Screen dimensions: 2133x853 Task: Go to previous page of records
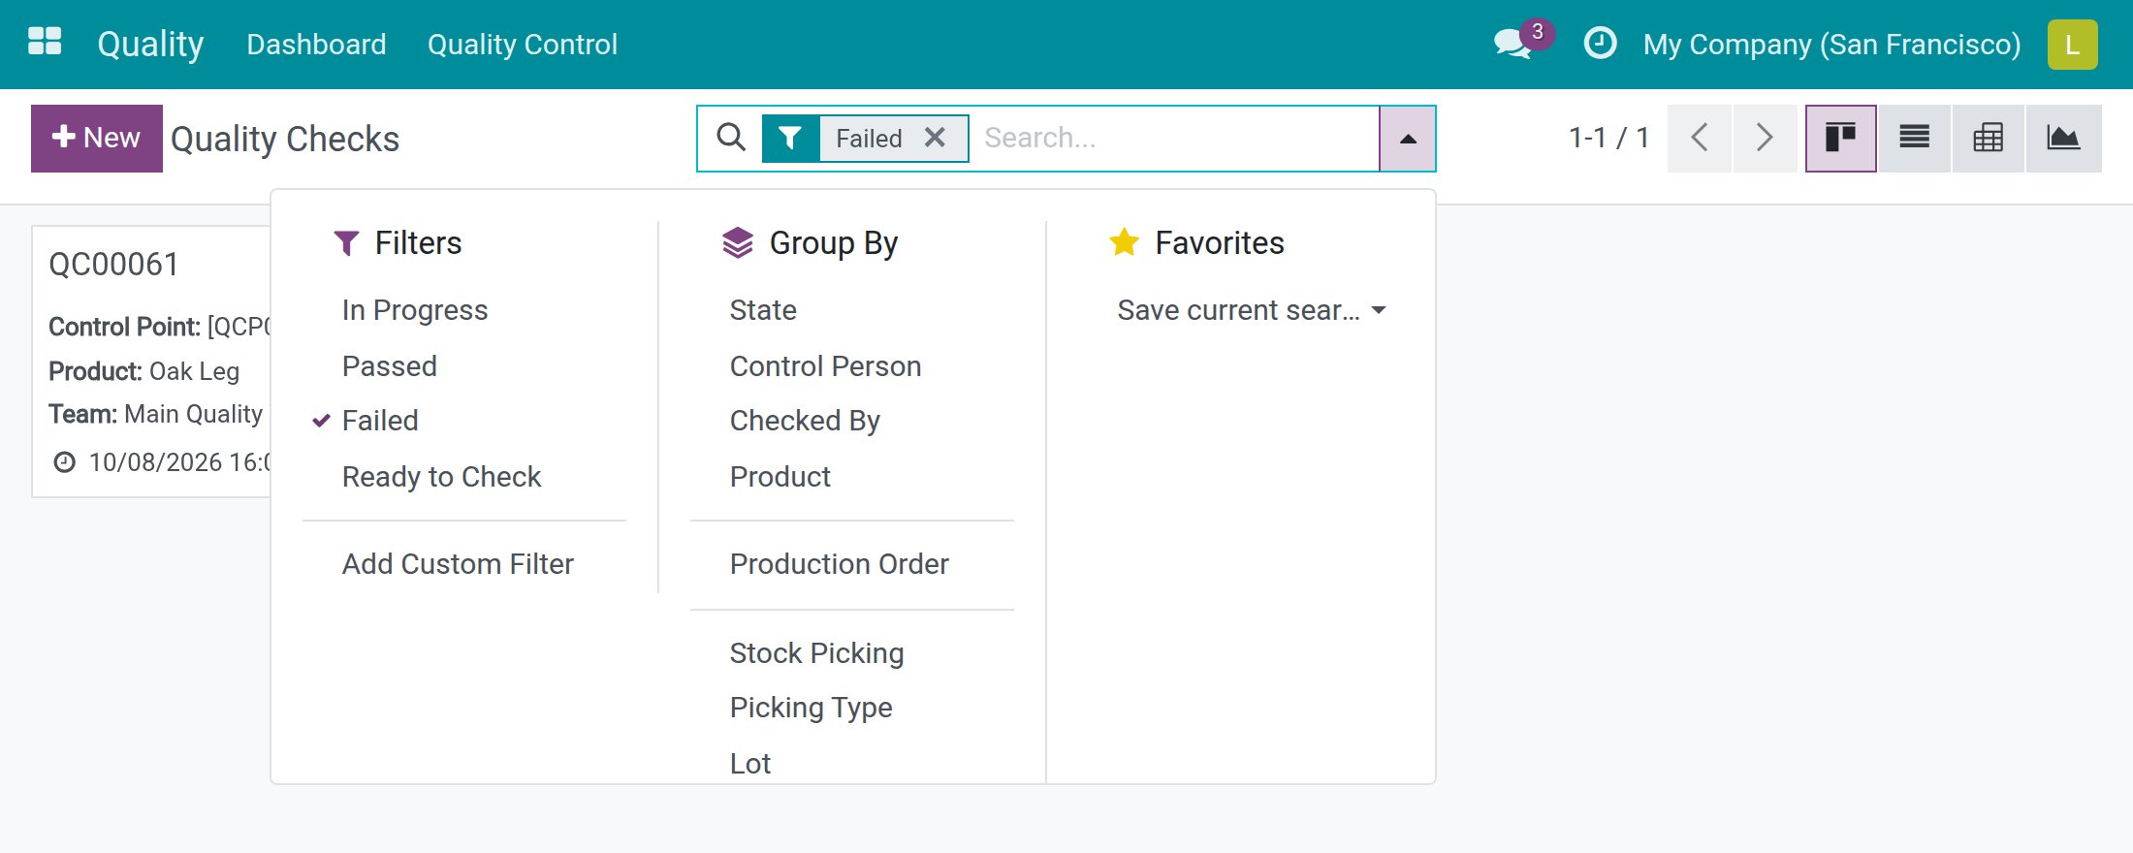[x=1700, y=139]
